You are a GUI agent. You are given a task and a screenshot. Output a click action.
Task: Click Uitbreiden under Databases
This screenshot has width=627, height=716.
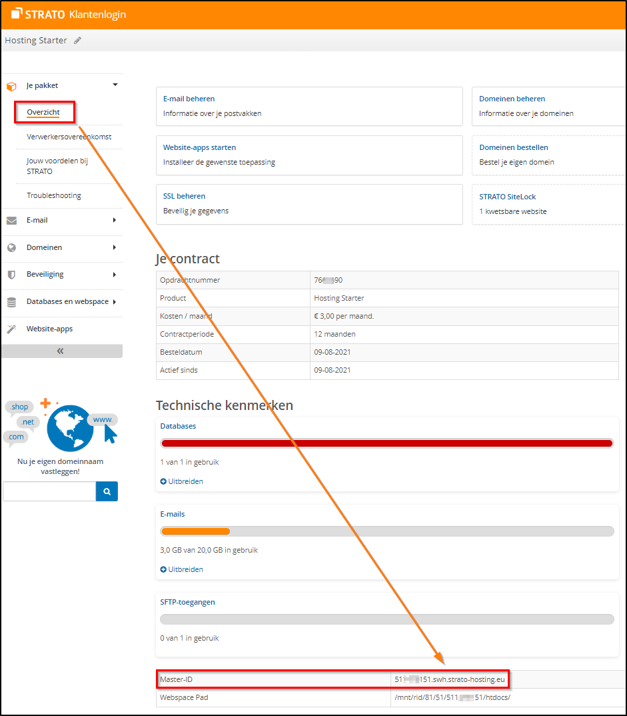182,481
